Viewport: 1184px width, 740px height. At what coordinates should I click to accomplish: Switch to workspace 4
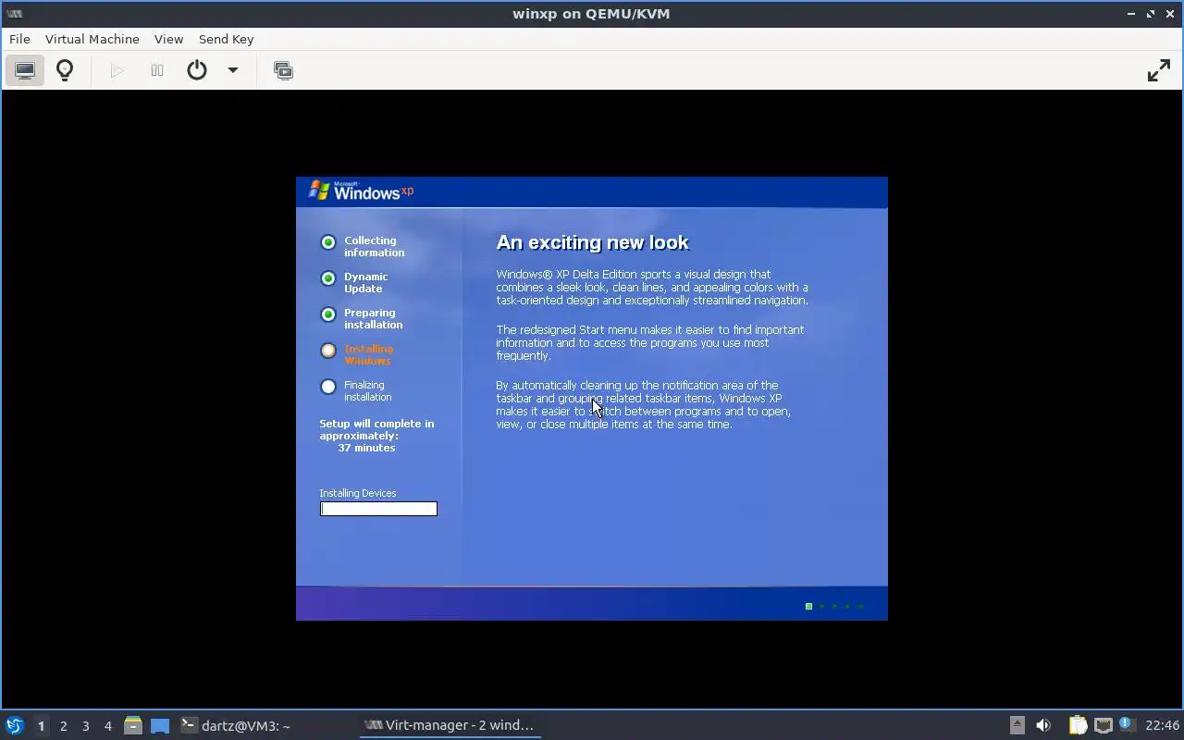tap(108, 725)
